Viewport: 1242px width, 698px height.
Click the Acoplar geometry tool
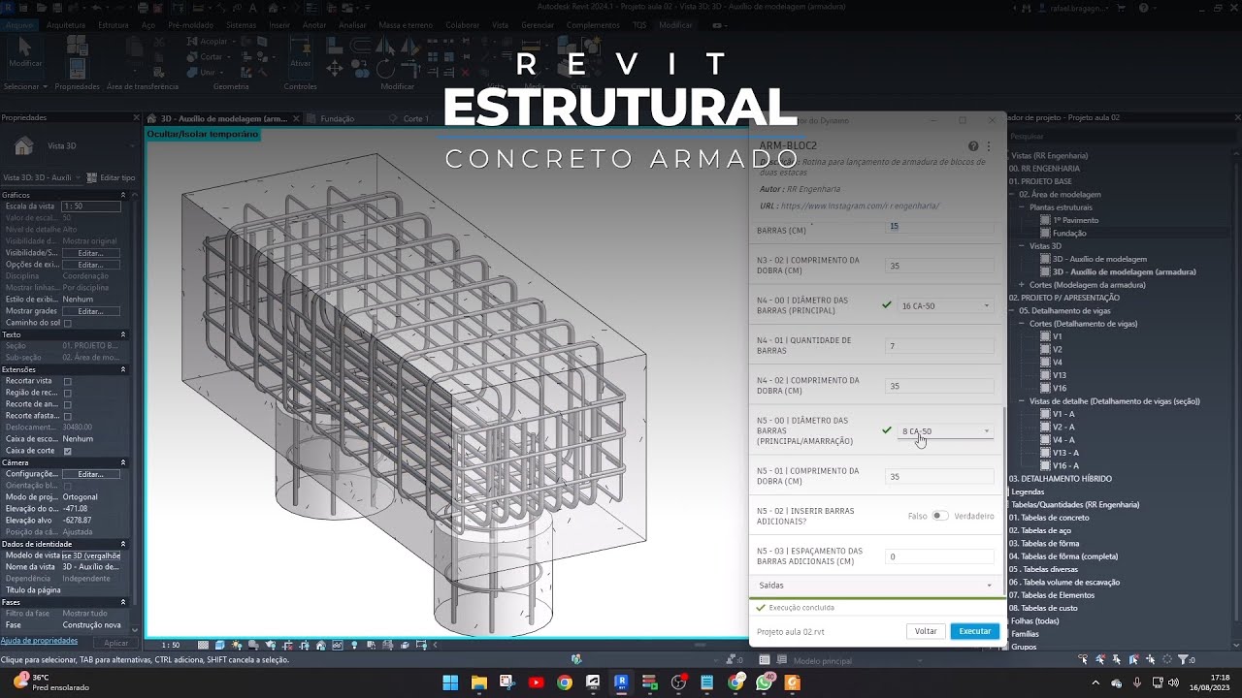tap(208, 42)
